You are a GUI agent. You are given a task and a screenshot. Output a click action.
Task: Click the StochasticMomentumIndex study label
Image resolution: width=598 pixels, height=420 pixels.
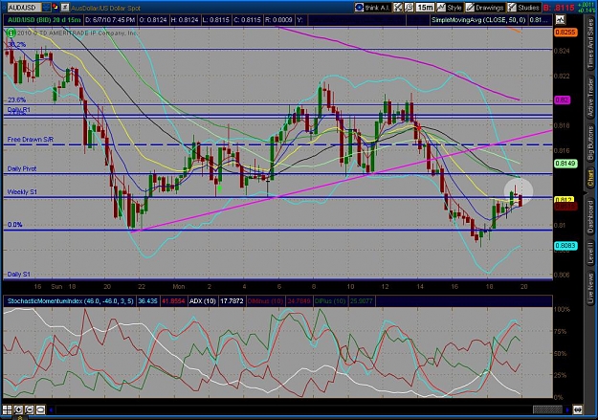pyautogui.click(x=70, y=301)
